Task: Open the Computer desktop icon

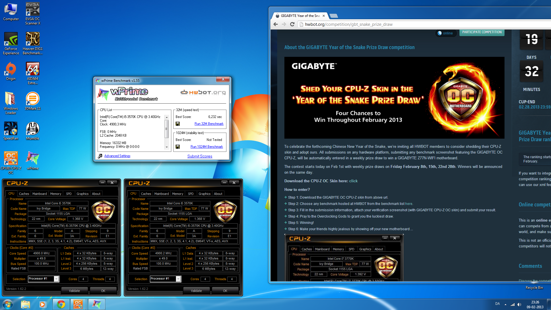Action: [x=11, y=12]
